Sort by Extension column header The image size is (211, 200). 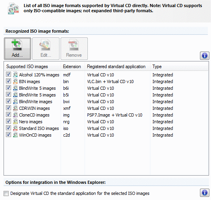click(x=73, y=67)
